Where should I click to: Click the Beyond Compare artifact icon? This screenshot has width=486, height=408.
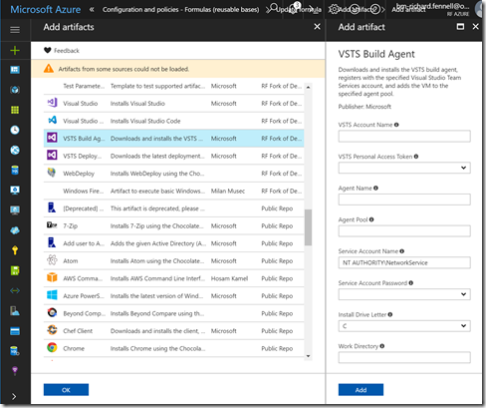(x=52, y=312)
